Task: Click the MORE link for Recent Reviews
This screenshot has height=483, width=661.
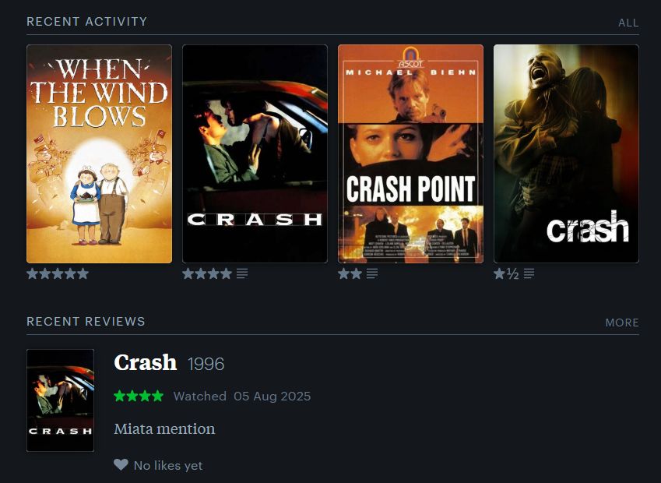Action: click(622, 323)
